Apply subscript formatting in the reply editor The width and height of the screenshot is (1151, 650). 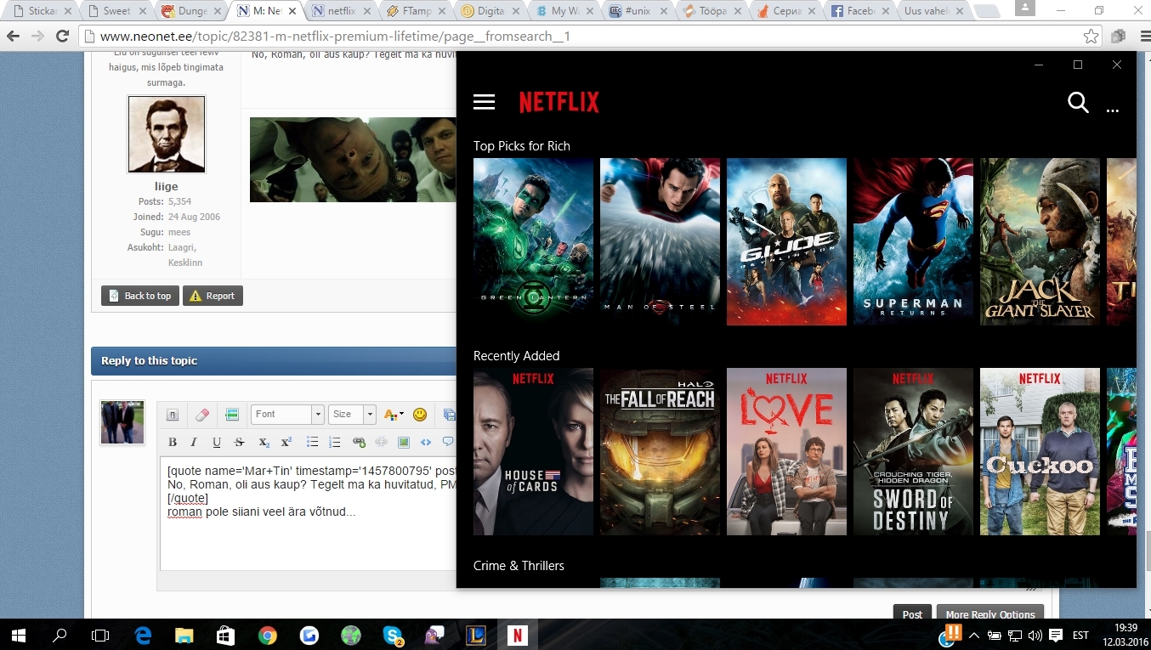tap(264, 442)
